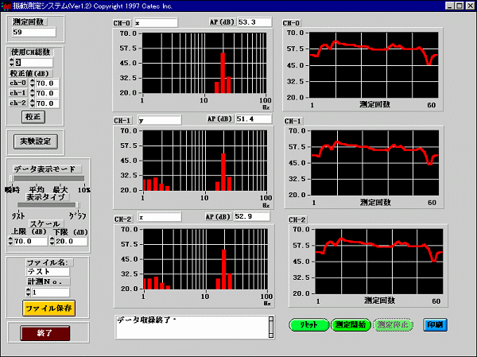
Task: Click the CH-1 frequency spectrum graph
Action: coord(205,161)
